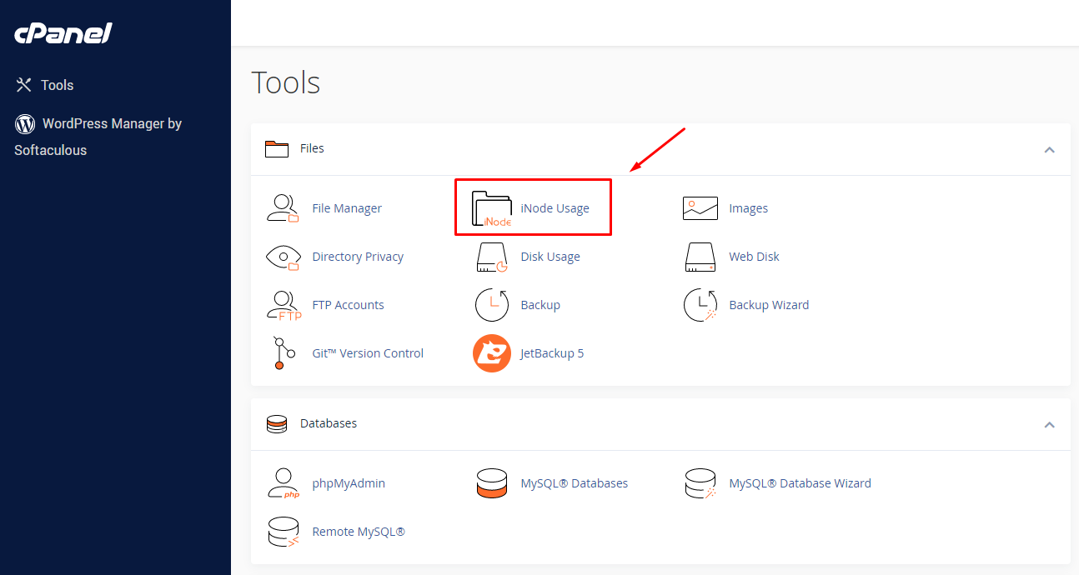Open the JetBackup 5 orange icon

(x=491, y=353)
